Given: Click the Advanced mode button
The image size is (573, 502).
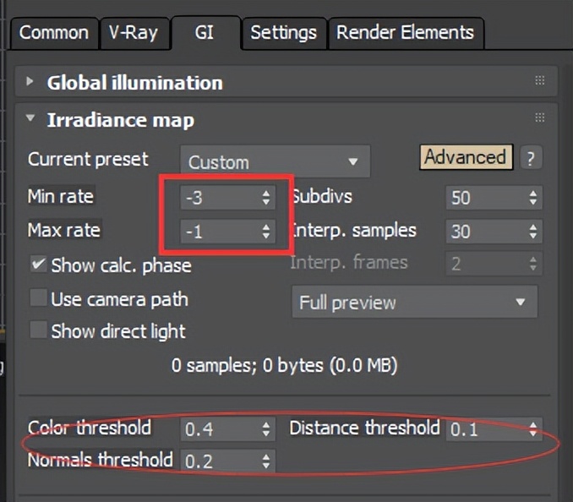Looking at the screenshot, I should 465,157.
